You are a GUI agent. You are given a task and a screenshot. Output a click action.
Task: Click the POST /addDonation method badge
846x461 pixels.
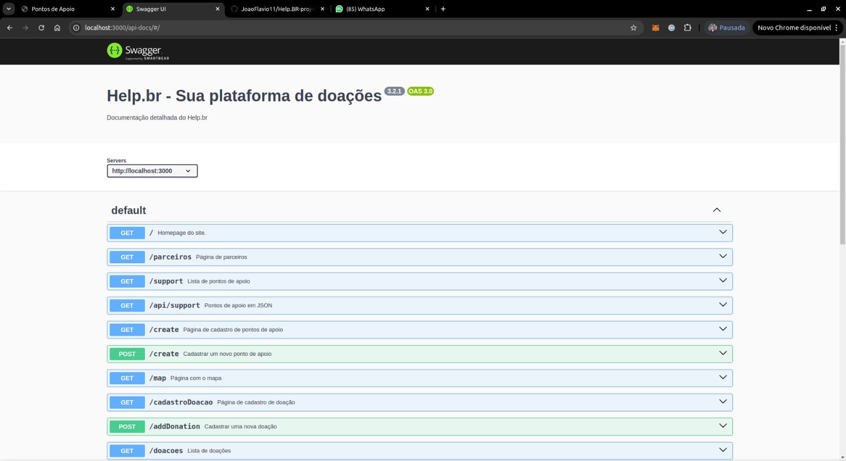(127, 427)
